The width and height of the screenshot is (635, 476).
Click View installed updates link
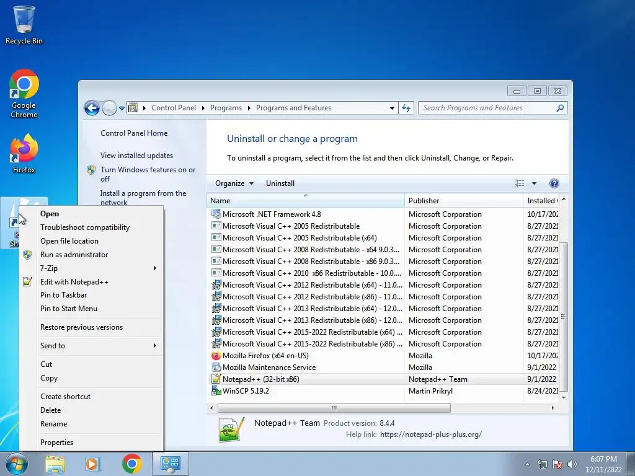click(137, 156)
